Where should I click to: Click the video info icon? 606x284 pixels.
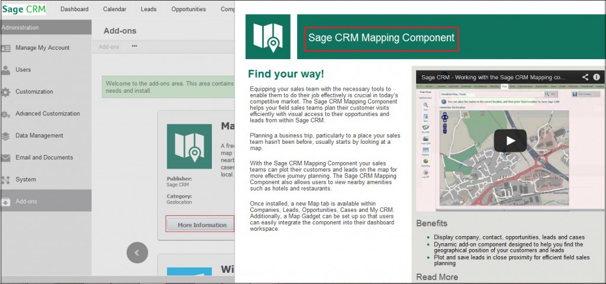[x=597, y=77]
